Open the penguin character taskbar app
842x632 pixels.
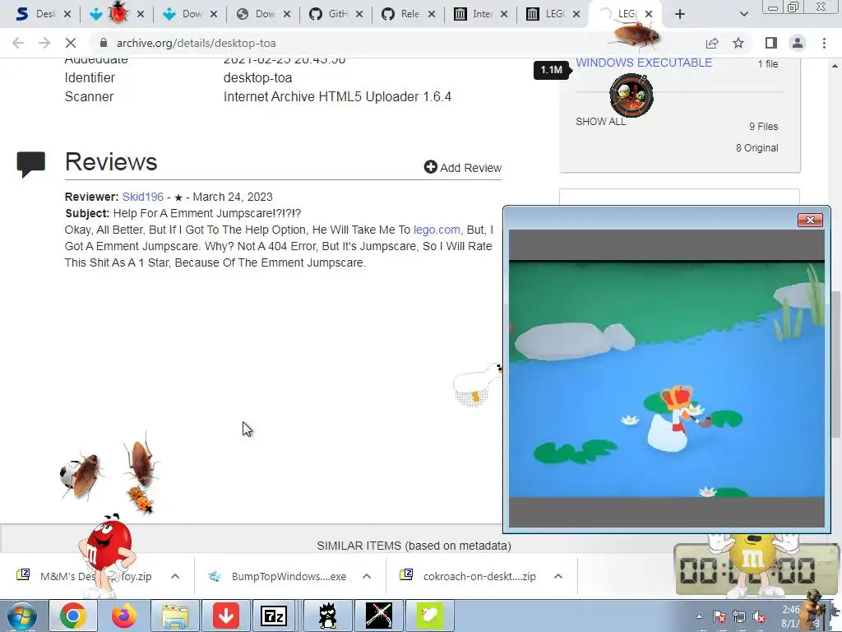(x=326, y=616)
